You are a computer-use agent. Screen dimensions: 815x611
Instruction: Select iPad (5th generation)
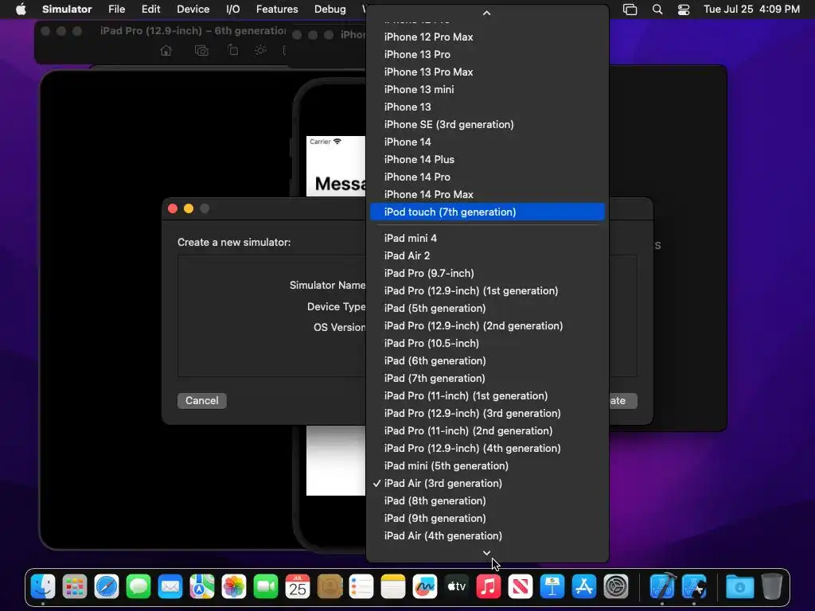tap(487, 308)
